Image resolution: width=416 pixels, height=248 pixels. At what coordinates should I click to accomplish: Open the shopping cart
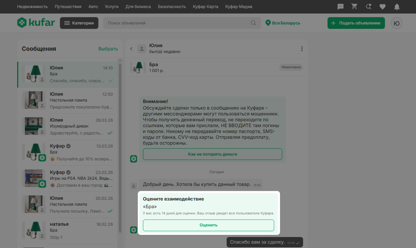(354, 7)
